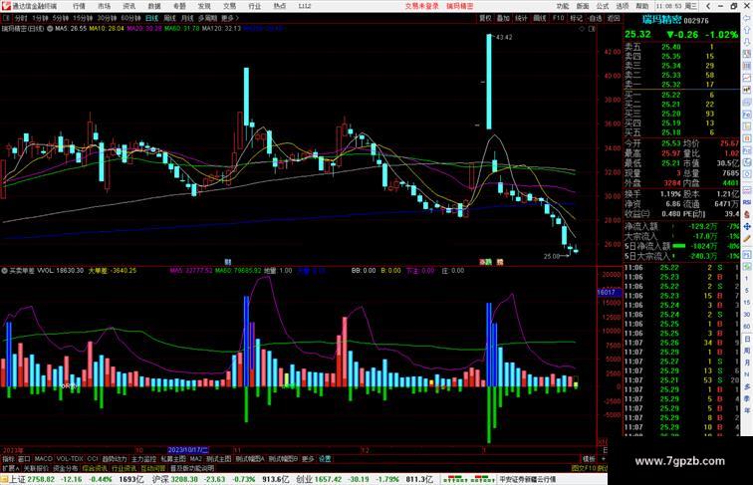Activate the 画线 drawing tool
This screenshot has height=485, width=753.
click(x=540, y=18)
